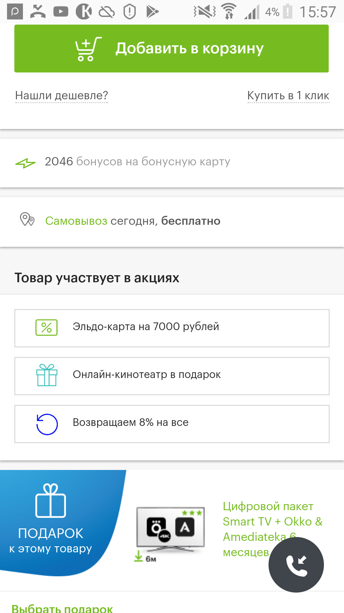The image size is (344, 613).
Task: Tap the floating callback phone button
Action: (296, 565)
